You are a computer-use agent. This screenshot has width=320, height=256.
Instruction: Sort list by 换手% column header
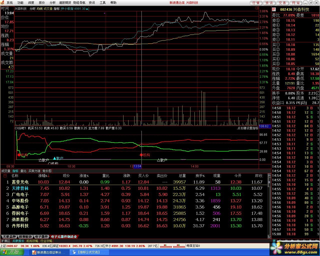point(200,176)
